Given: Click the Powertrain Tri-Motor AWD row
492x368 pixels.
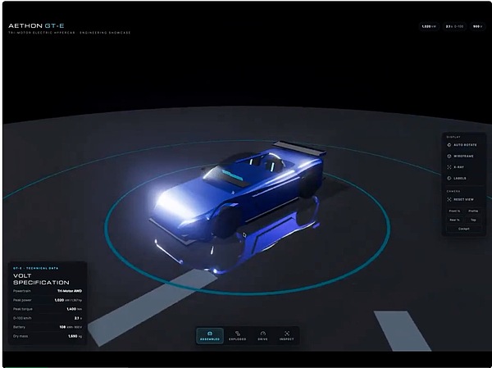Looking at the screenshot, I should (48, 291).
